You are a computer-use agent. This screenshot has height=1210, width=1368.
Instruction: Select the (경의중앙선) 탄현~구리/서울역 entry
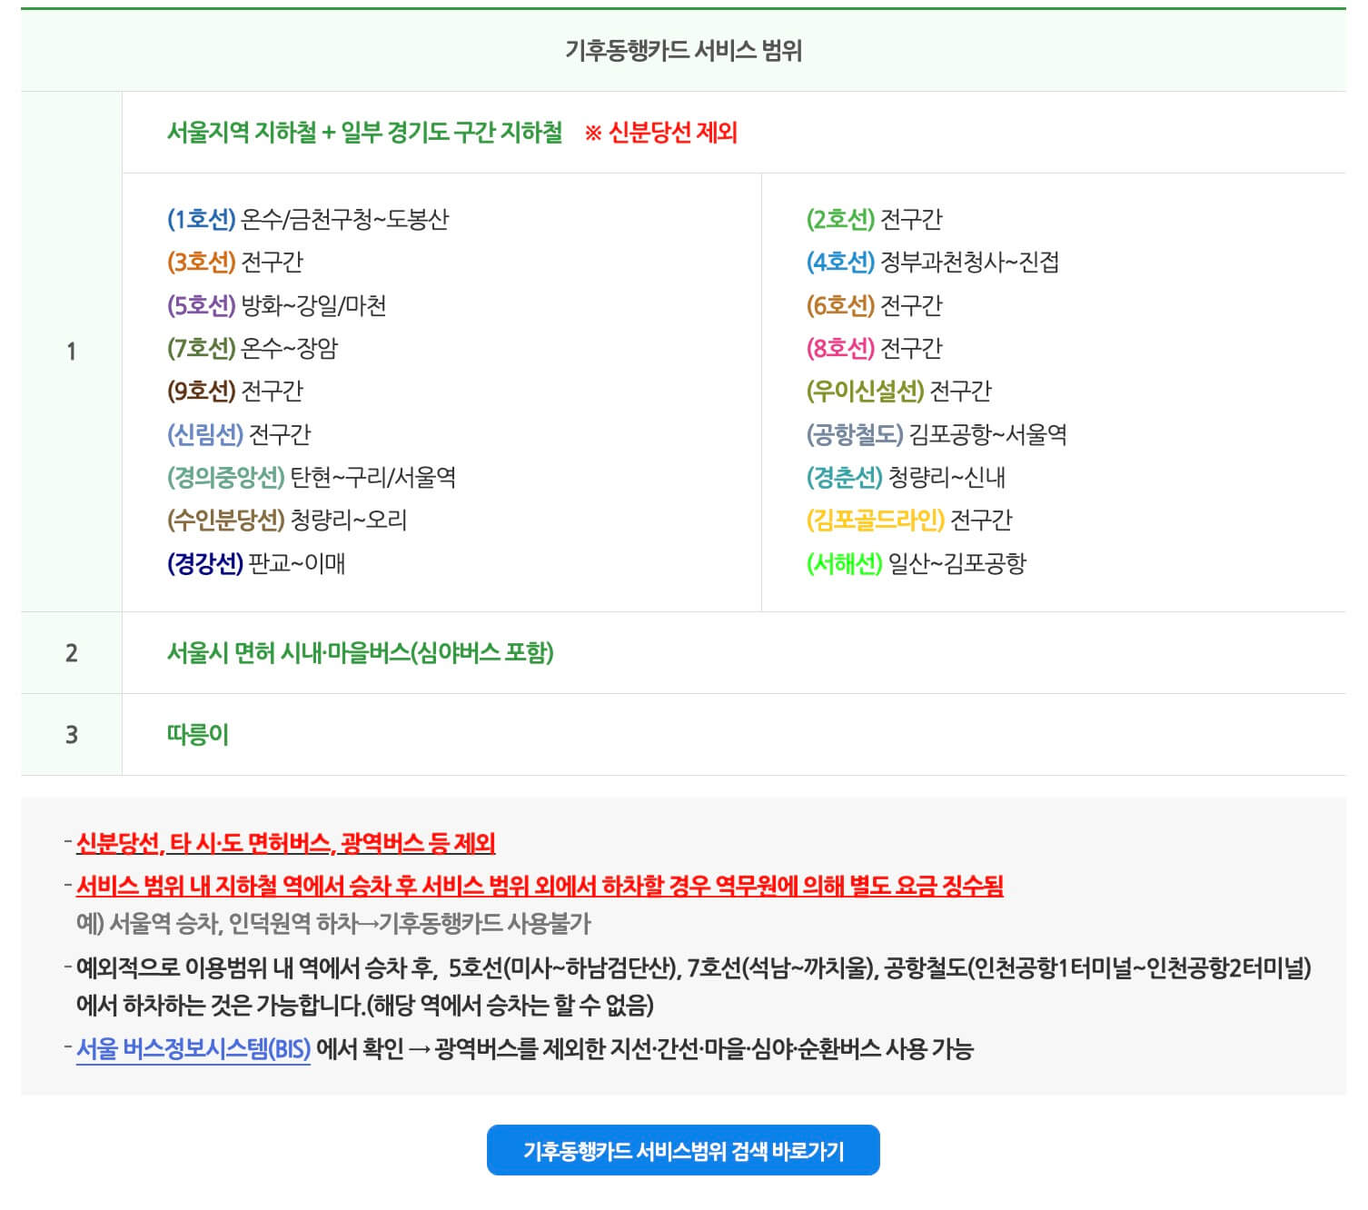point(312,477)
